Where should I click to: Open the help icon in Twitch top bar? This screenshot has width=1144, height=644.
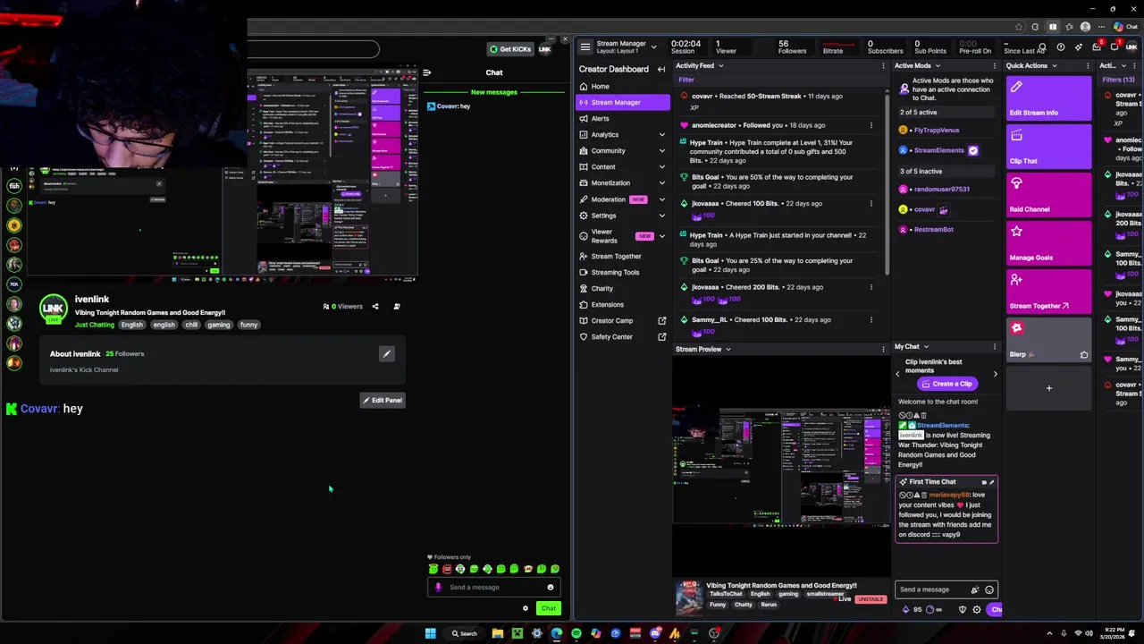tap(1061, 47)
